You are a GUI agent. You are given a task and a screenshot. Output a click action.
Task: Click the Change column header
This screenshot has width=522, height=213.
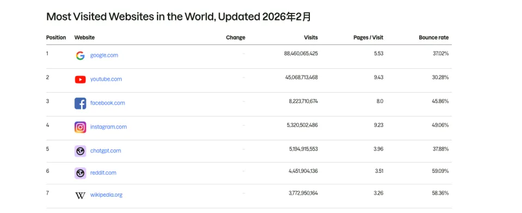[x=235, y=37]
